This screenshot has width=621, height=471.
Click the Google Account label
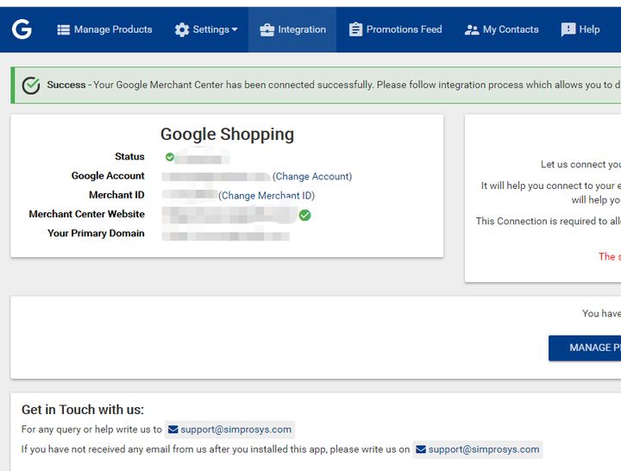pos(108,176)
